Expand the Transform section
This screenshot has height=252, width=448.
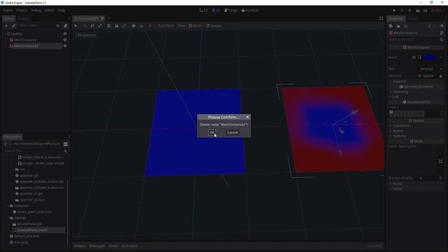pos(401,126)
